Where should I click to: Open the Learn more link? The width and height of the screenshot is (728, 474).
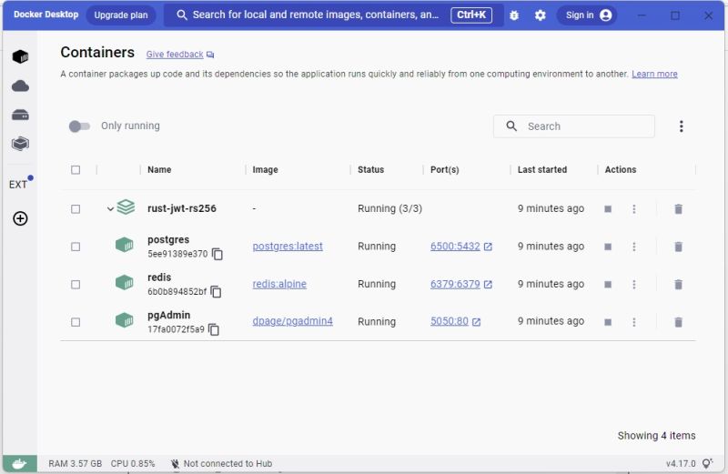(654, 74)
